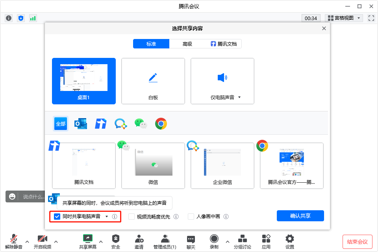Click the blue security shield icon
The width and height of the screenshot is (378, 252).
pos(21,18)
